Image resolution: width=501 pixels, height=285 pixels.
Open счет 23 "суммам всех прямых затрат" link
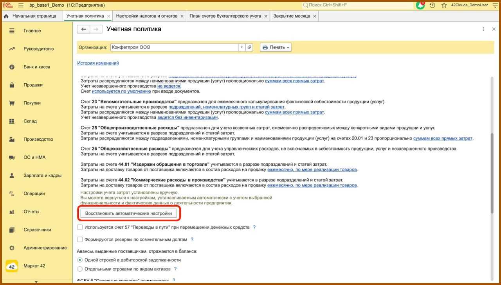(294, 112)
